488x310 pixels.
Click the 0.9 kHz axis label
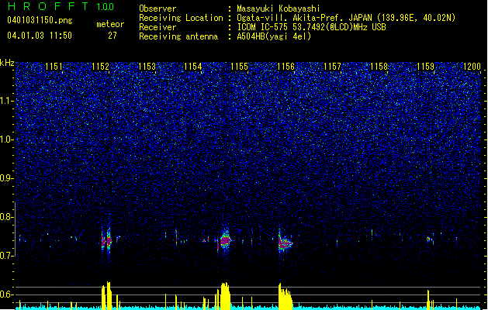(7, 178)
